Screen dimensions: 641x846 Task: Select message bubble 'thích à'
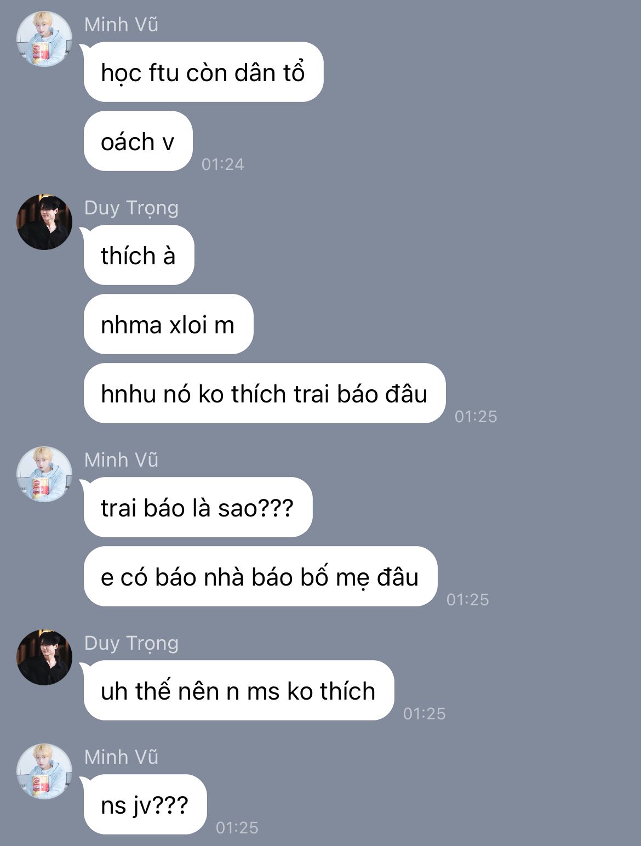coord(139,255)
